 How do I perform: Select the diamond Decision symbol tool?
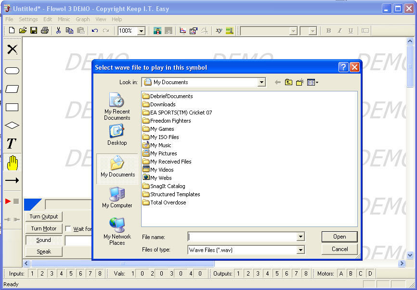pyautogui.click(x=12, y=126)
